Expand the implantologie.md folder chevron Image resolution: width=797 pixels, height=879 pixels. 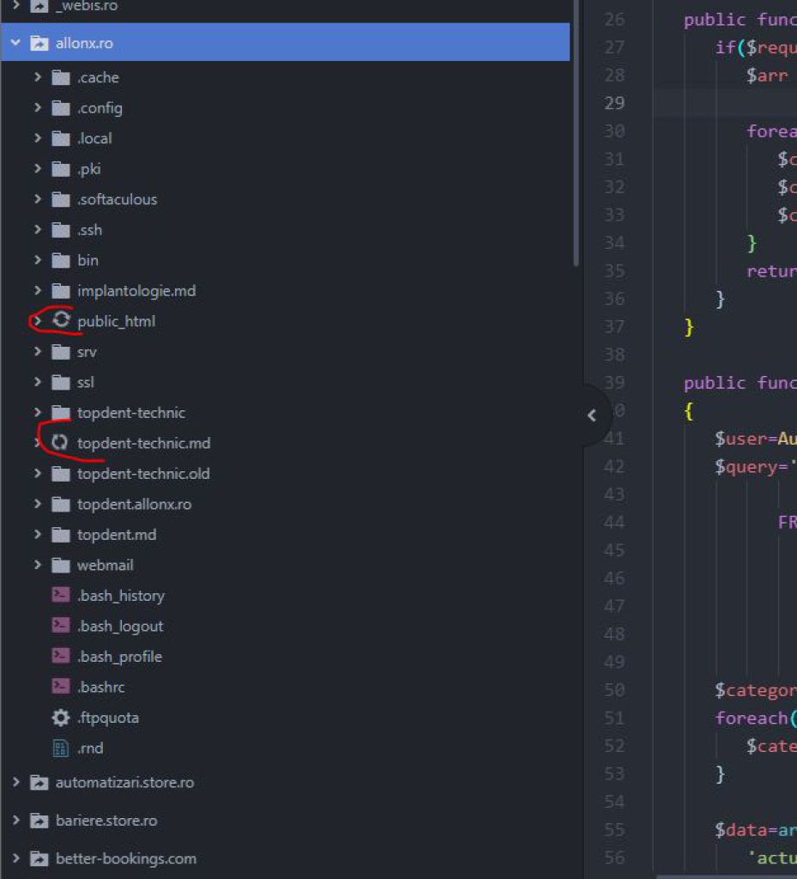(x=38, y=290)
